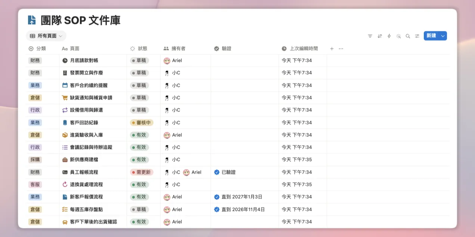Click the sort arrows icon
The height and width of the screenshot is (237, 475).
[380, 36]
